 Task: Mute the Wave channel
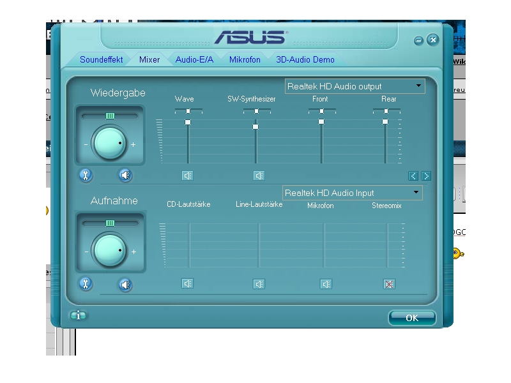click(x=187, y=176)
